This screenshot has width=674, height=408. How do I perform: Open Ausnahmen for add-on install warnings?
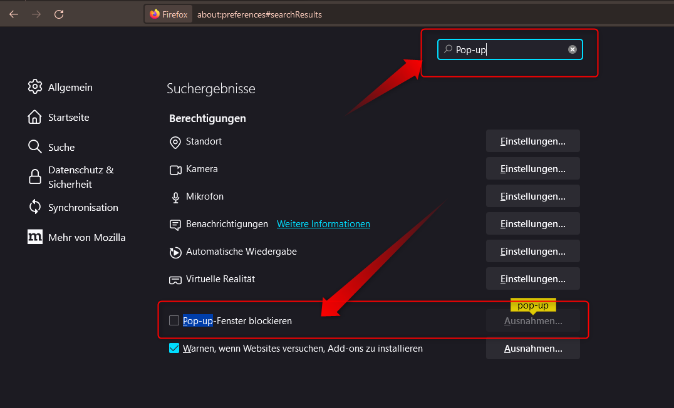[x=533, y=349]
